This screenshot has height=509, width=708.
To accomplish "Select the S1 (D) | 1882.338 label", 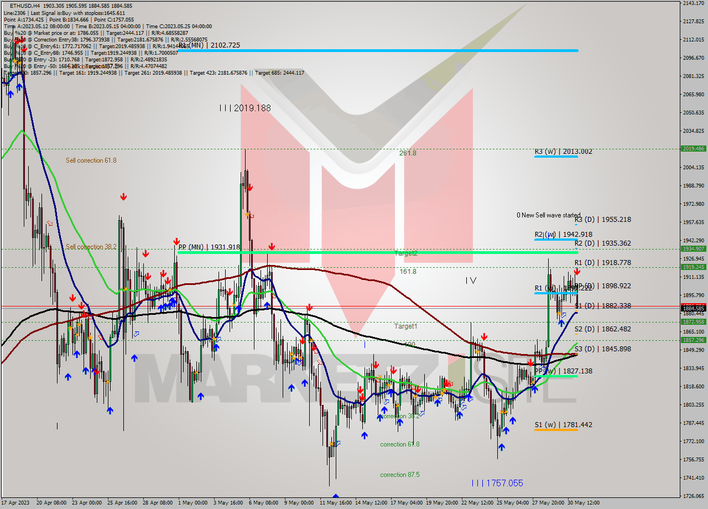I will 602,306.
